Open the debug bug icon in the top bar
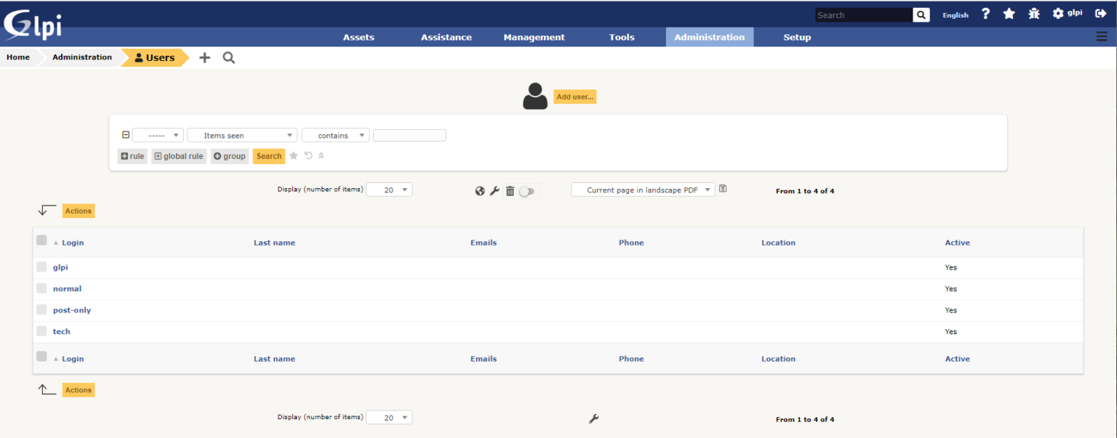 (x=1033, y=13)
